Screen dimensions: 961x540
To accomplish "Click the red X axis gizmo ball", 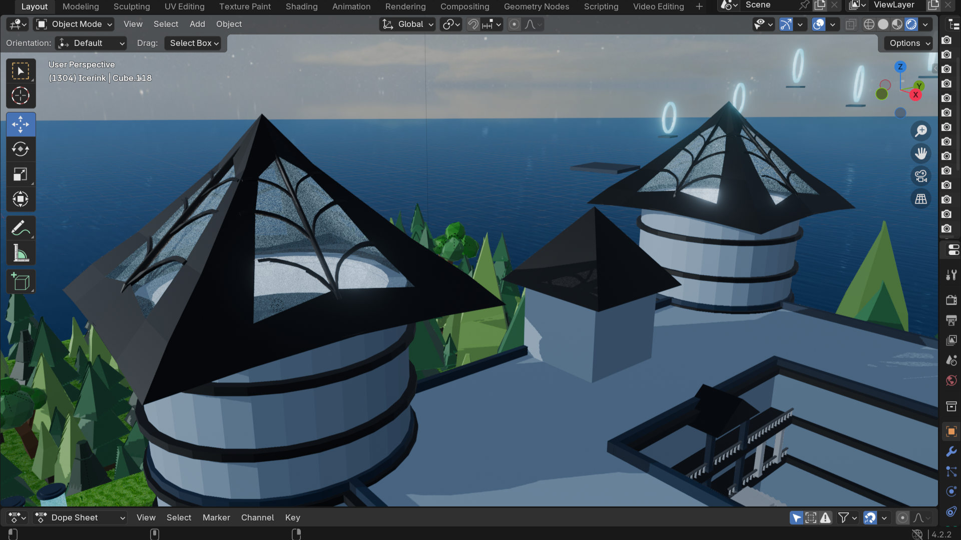I will click(915, 95).
